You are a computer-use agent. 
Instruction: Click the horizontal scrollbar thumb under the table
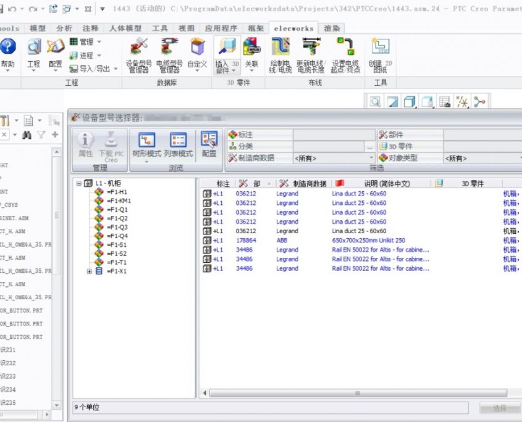coord(358,394)
